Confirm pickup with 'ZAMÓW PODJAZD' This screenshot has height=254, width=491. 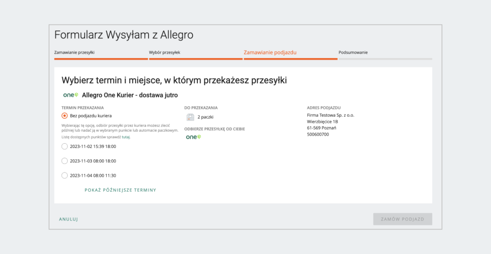tap(402, 219)
